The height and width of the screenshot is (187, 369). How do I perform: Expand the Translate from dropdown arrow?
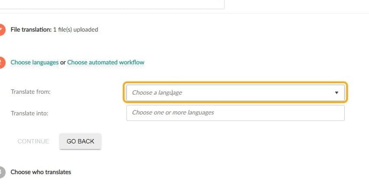pos(337,92)
